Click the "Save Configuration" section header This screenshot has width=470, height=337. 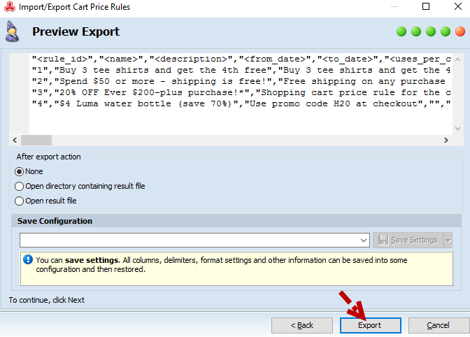(55, 221)
